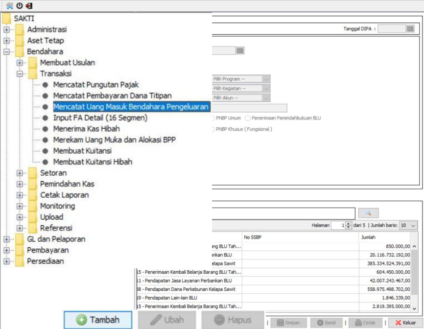The height and width of the screenshot is (329, 424).
Task: Click the magnifier search button
Action: [368, 213]
